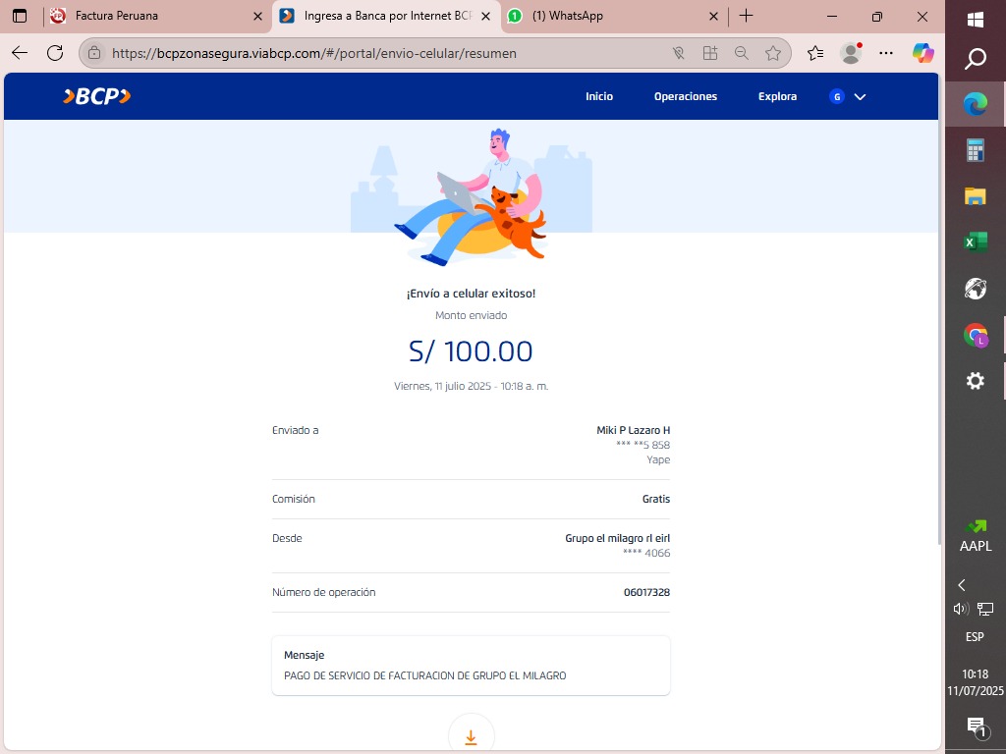Screen dimensions: 1006x754
Task: Expand the user account chevron menu
Action: point(860,96)
